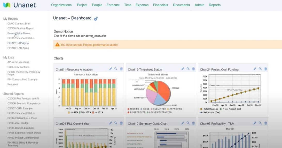Edit Chart11-Resource Allocation with pencil icon

pos(111,69)
